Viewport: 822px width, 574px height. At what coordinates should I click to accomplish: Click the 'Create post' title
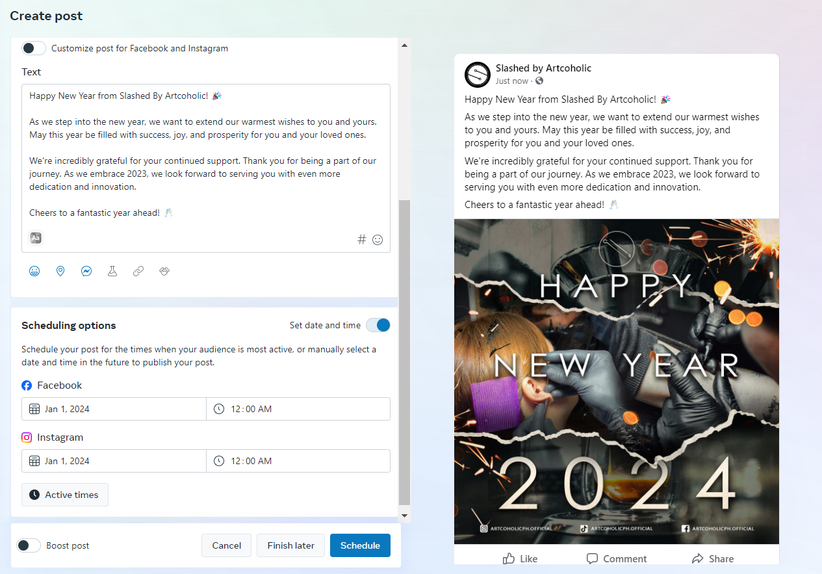point(46,16)
